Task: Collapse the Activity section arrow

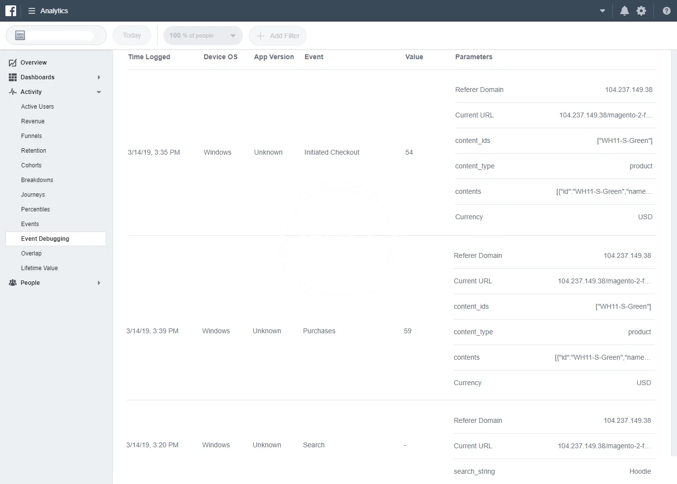Action: click(x=99, y=92)
